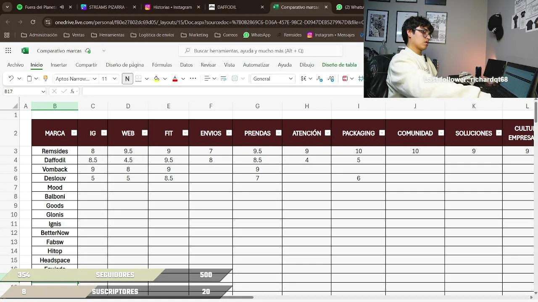538x302 pixels.
Task: Click the Paste clipboard icon
Action: [29, 78]
